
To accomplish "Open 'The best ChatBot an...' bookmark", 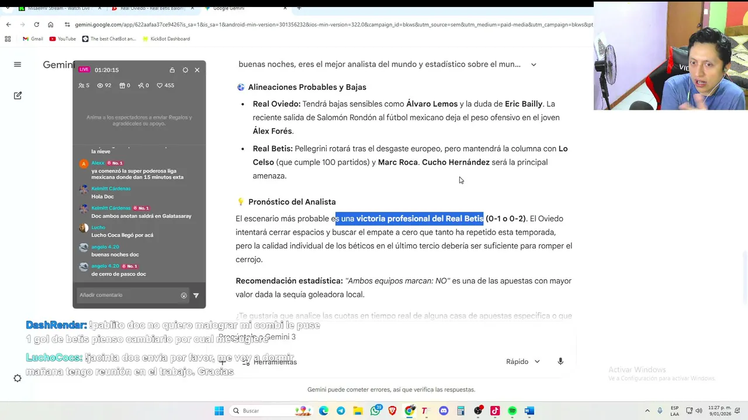I will 109,39.
